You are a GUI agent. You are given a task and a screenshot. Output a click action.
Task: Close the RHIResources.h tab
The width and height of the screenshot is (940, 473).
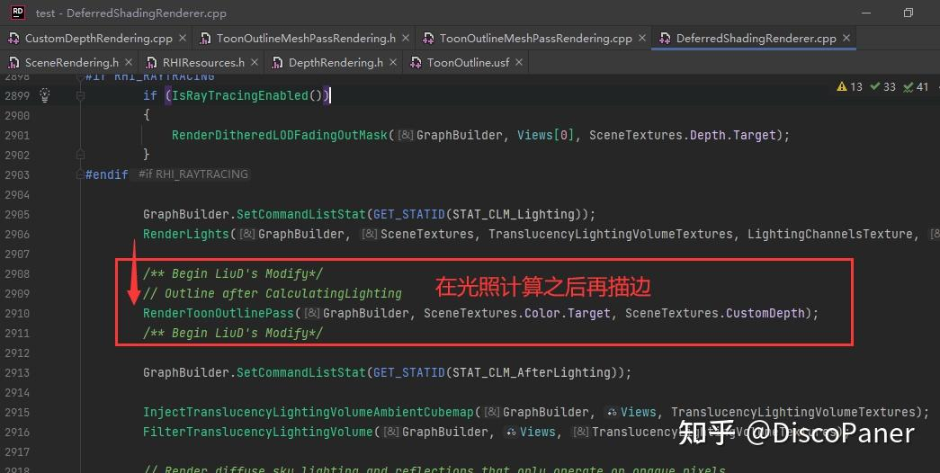[255, 62]
